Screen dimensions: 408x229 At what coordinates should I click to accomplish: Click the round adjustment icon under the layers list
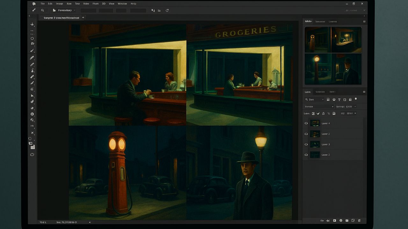[x=341, y=220]
